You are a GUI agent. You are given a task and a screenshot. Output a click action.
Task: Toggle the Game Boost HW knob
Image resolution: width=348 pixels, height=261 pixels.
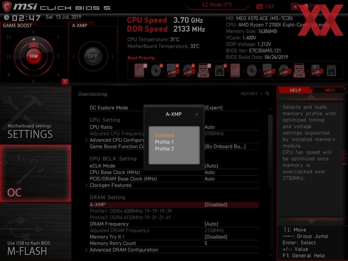tap(34, 56)
